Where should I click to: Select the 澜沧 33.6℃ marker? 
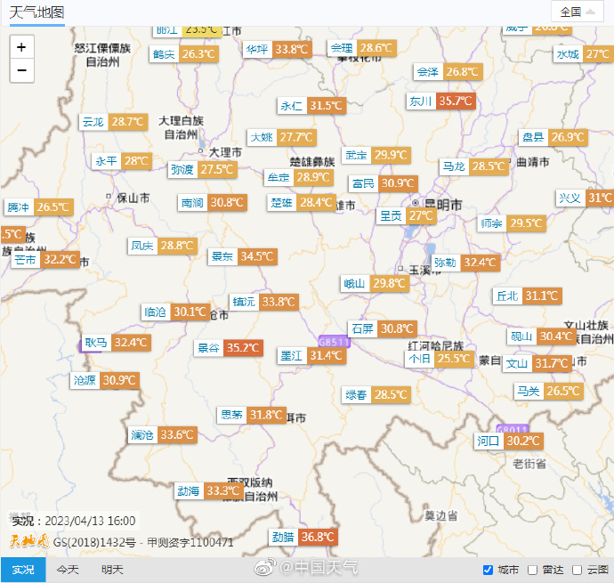tap(162, 434)
